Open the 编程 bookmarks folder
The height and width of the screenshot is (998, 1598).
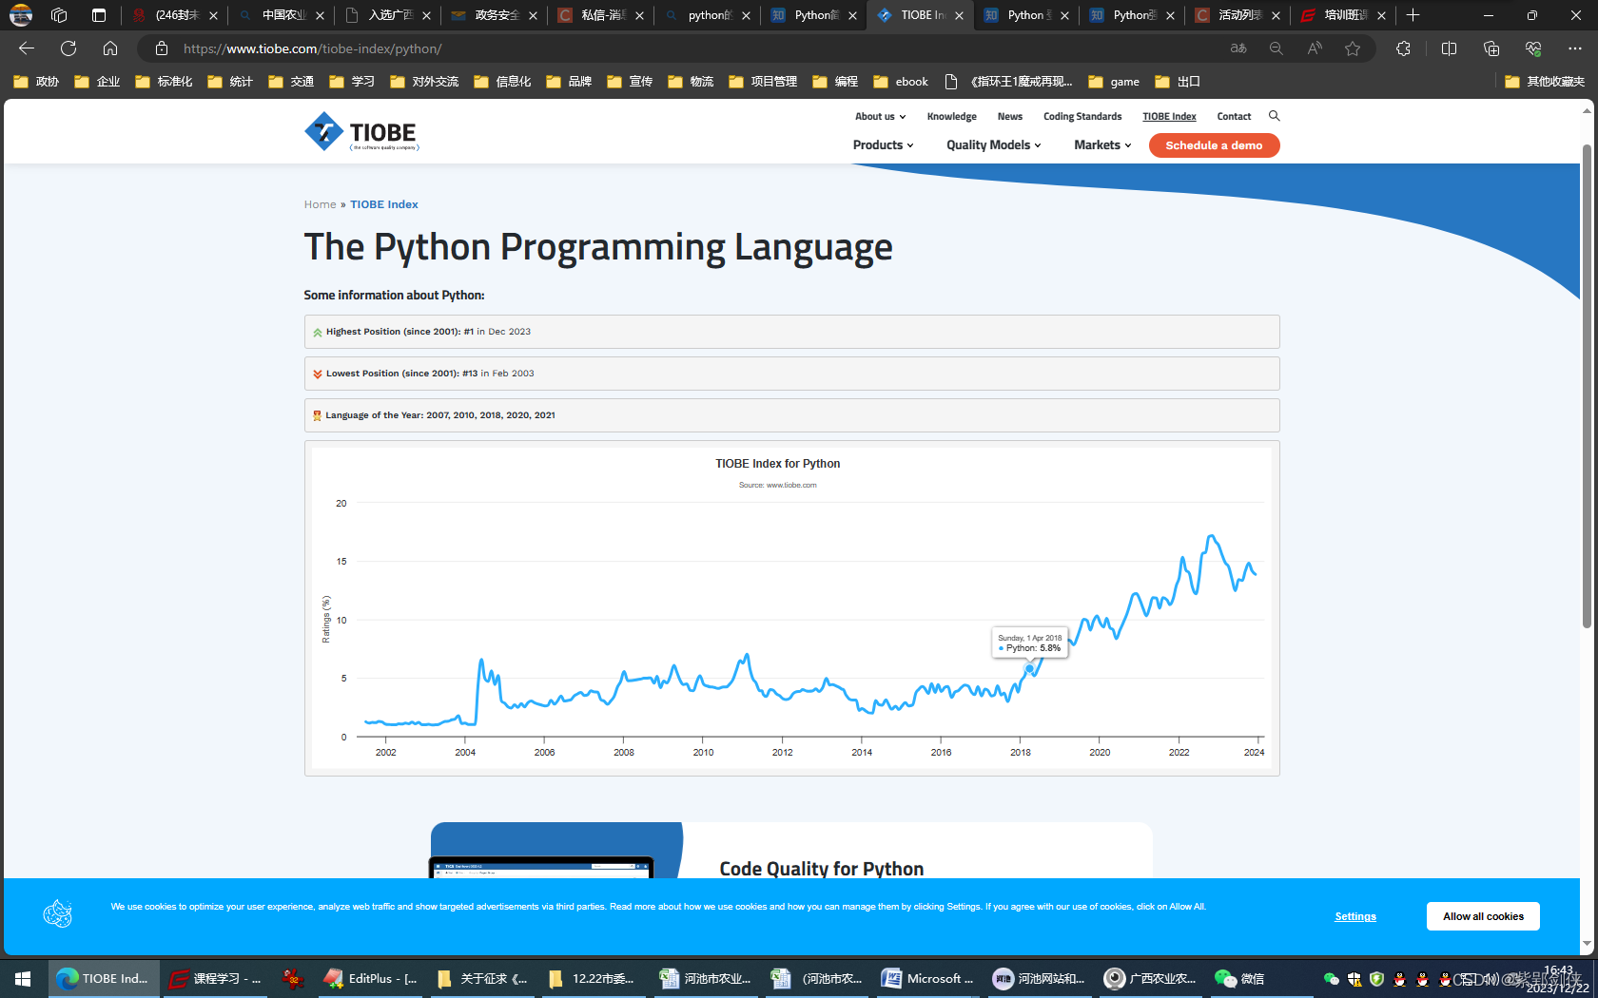[x=835, y=82]
